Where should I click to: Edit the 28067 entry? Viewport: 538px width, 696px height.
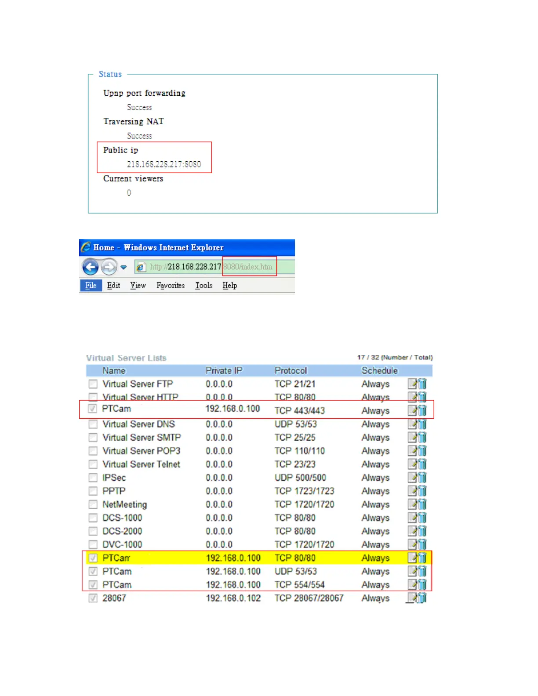tap(412, 598)
